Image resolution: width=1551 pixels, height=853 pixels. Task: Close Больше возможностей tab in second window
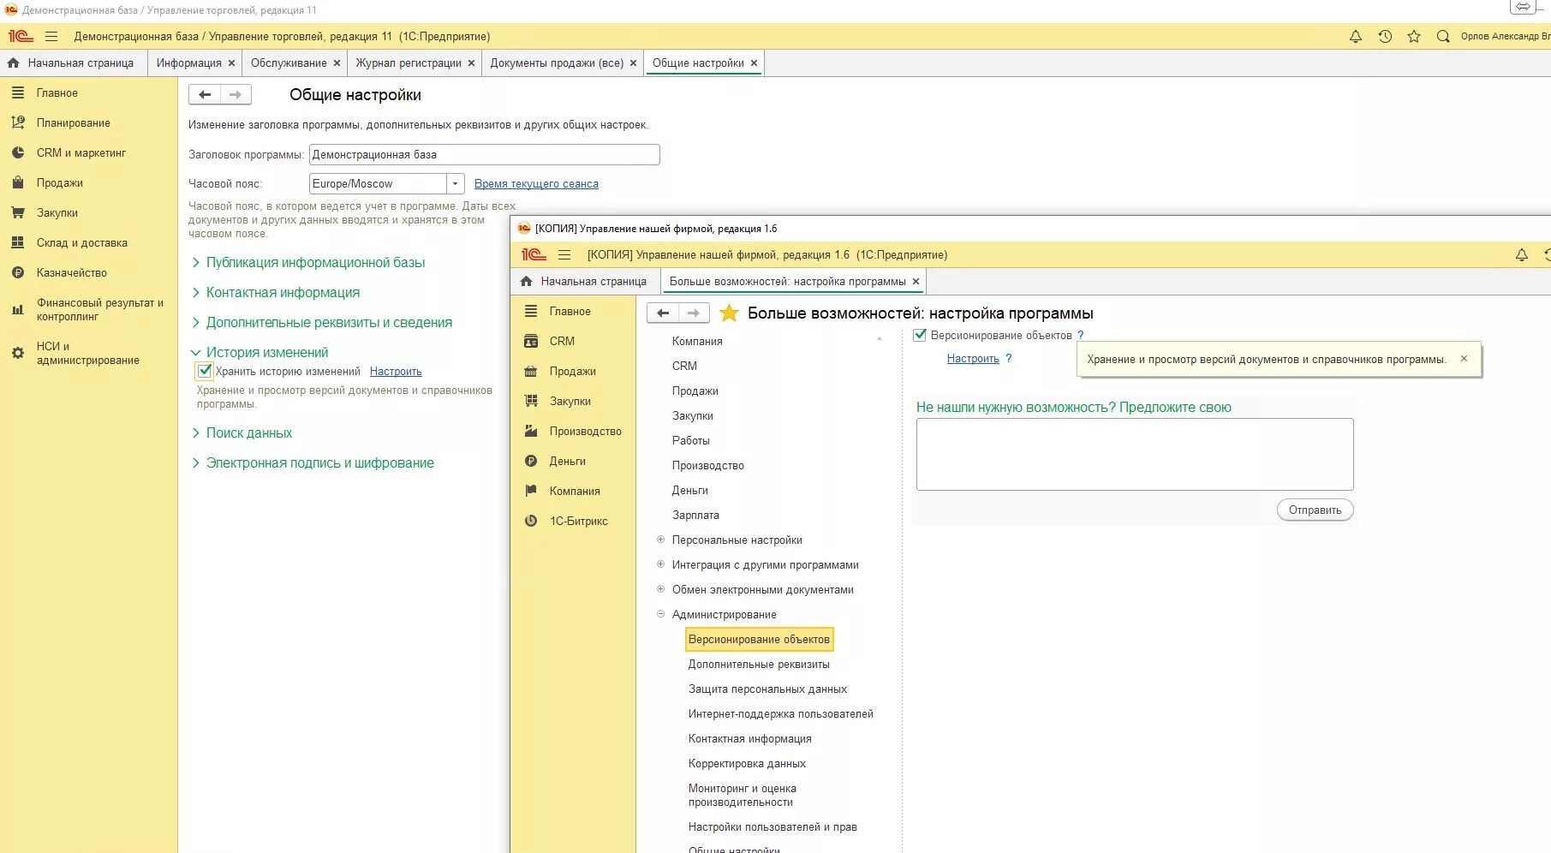coord(916,282)
